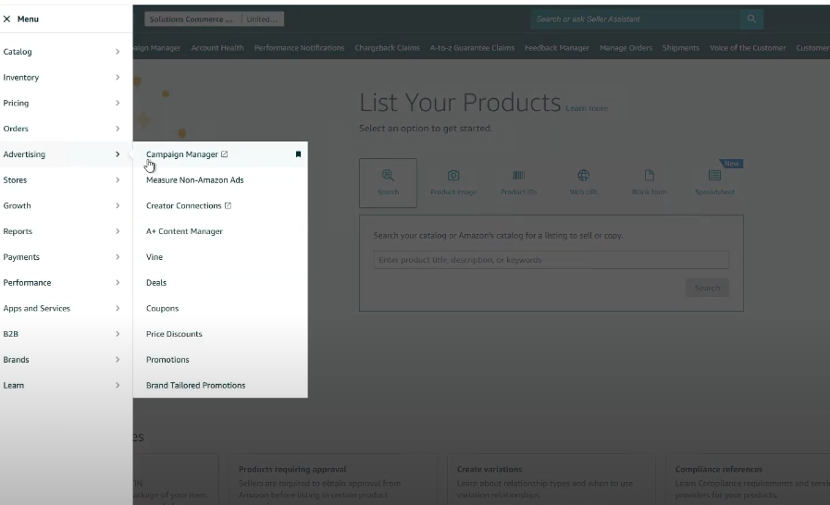
Task: Open the United marketplace selector
Action: point(263,19)
